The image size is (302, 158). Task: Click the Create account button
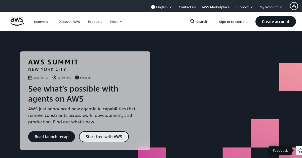[276, 22]
